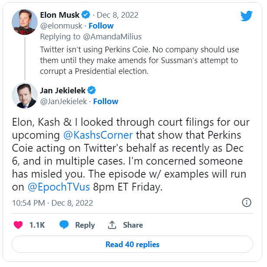The image size is (267, 267).
Task: Click the blue reply bubble icon
Action: 64,225
